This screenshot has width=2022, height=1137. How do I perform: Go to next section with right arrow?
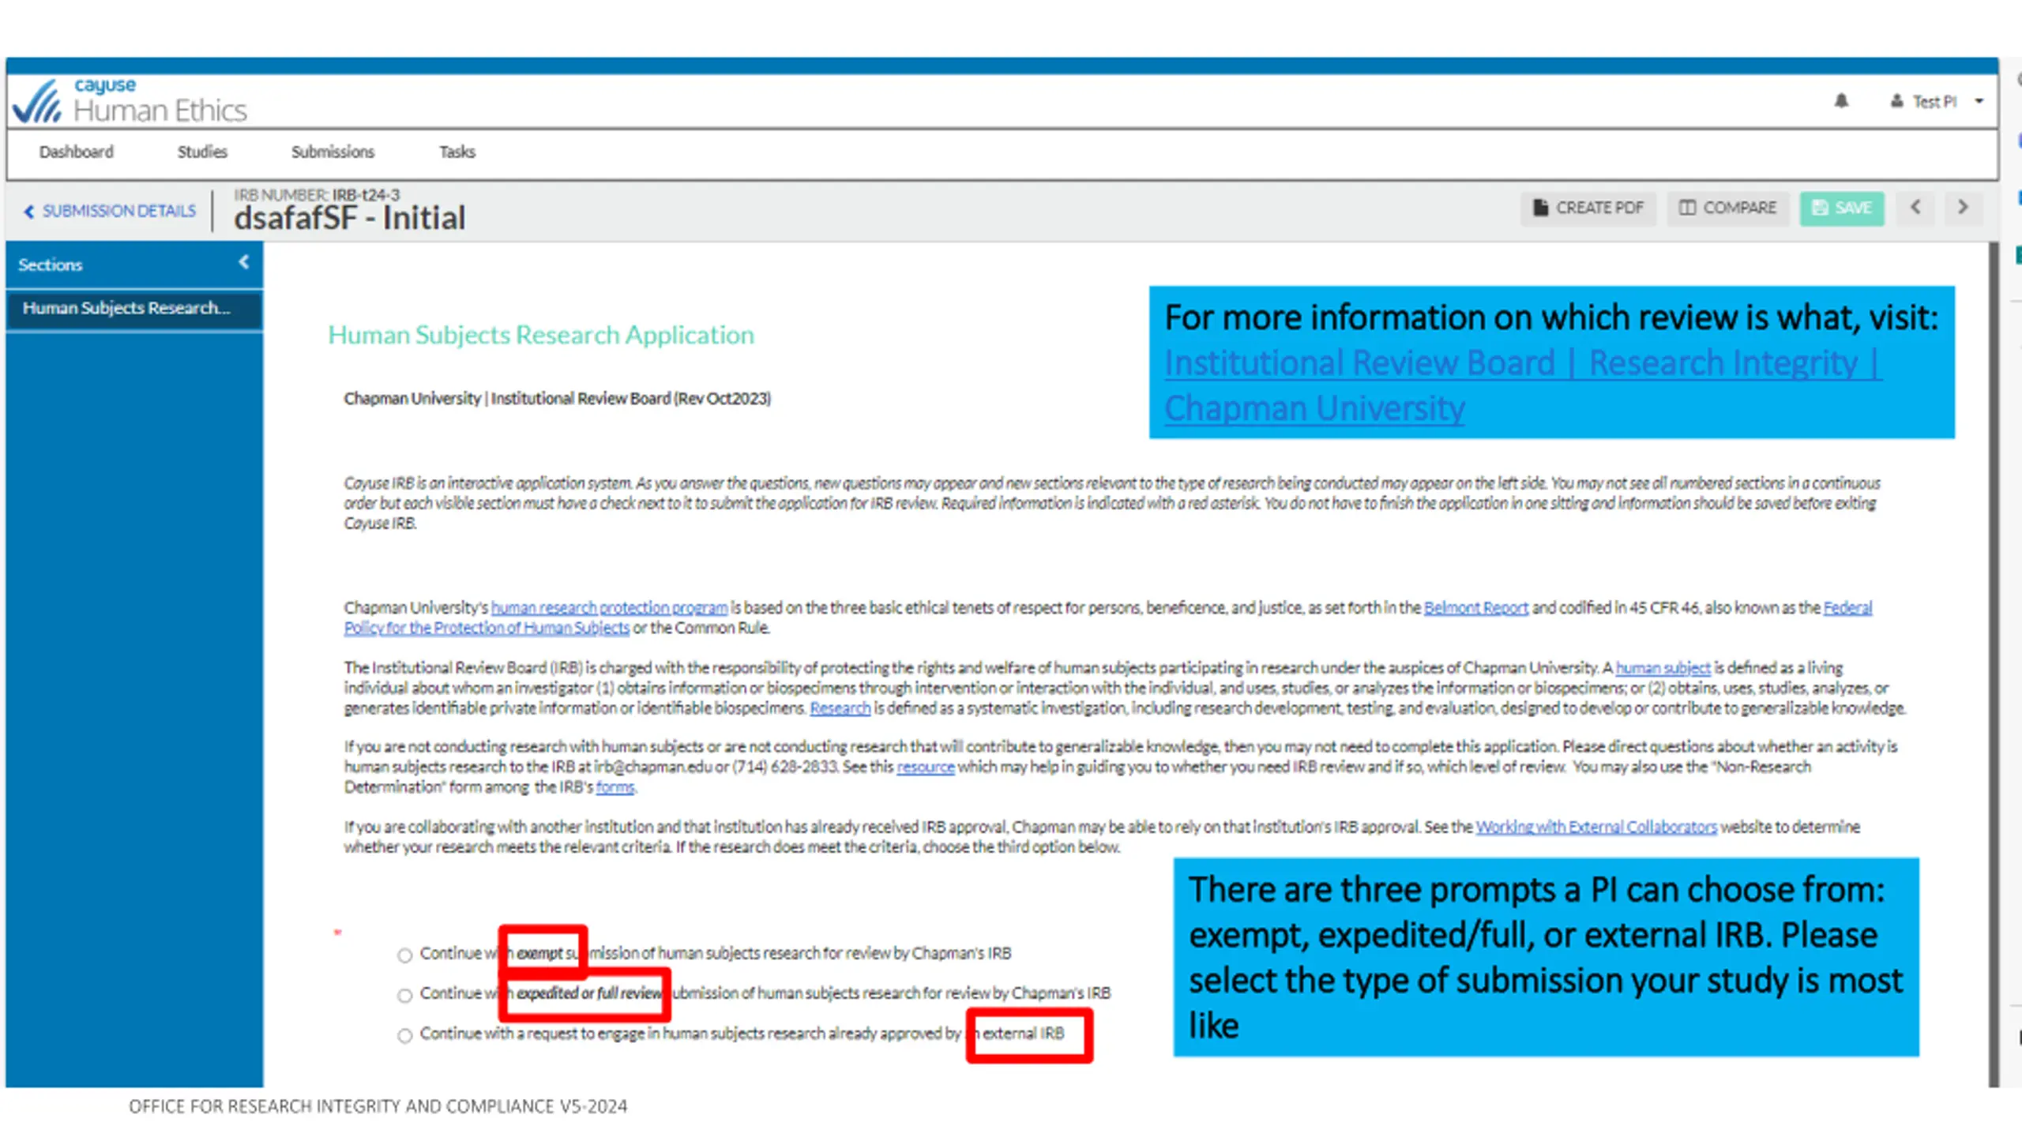(1963, 208)
